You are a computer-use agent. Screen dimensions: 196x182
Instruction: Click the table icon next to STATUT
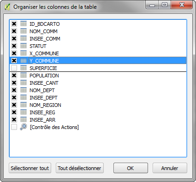pyautogui.click(x=24, y=46)
